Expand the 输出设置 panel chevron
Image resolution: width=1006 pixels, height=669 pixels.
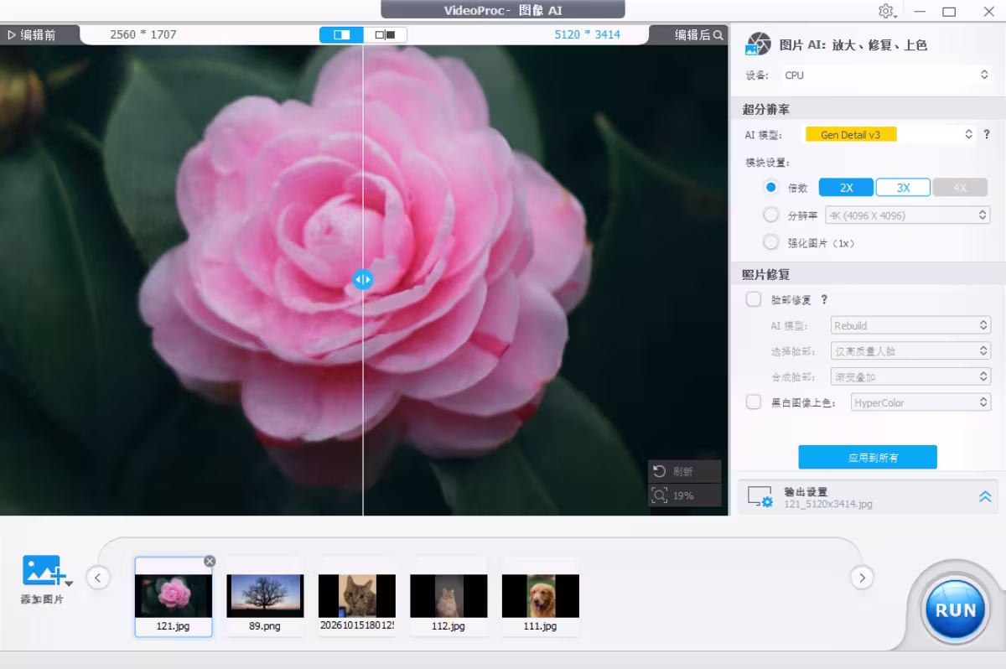985,497
